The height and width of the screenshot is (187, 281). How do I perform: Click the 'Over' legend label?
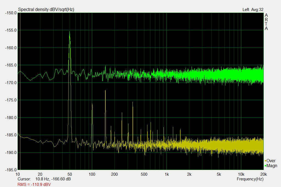click(271, 161)
